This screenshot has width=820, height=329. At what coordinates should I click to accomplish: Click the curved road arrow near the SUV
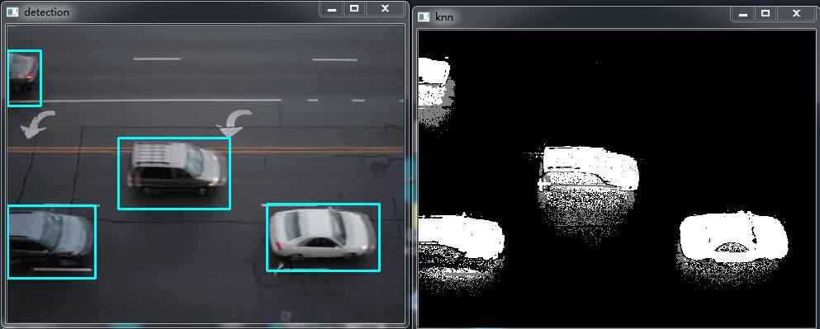pyautogui.click(x=235, y=123)
